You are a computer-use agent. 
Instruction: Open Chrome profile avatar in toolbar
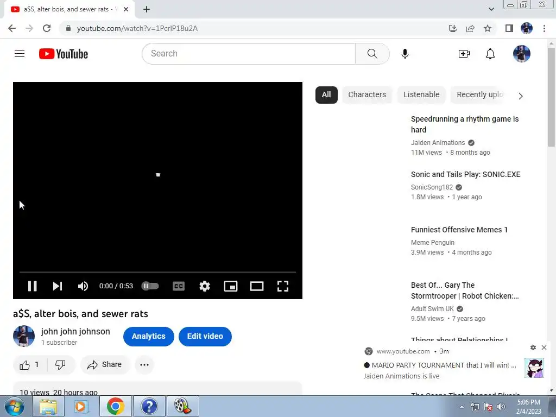(x=527, y=28)
